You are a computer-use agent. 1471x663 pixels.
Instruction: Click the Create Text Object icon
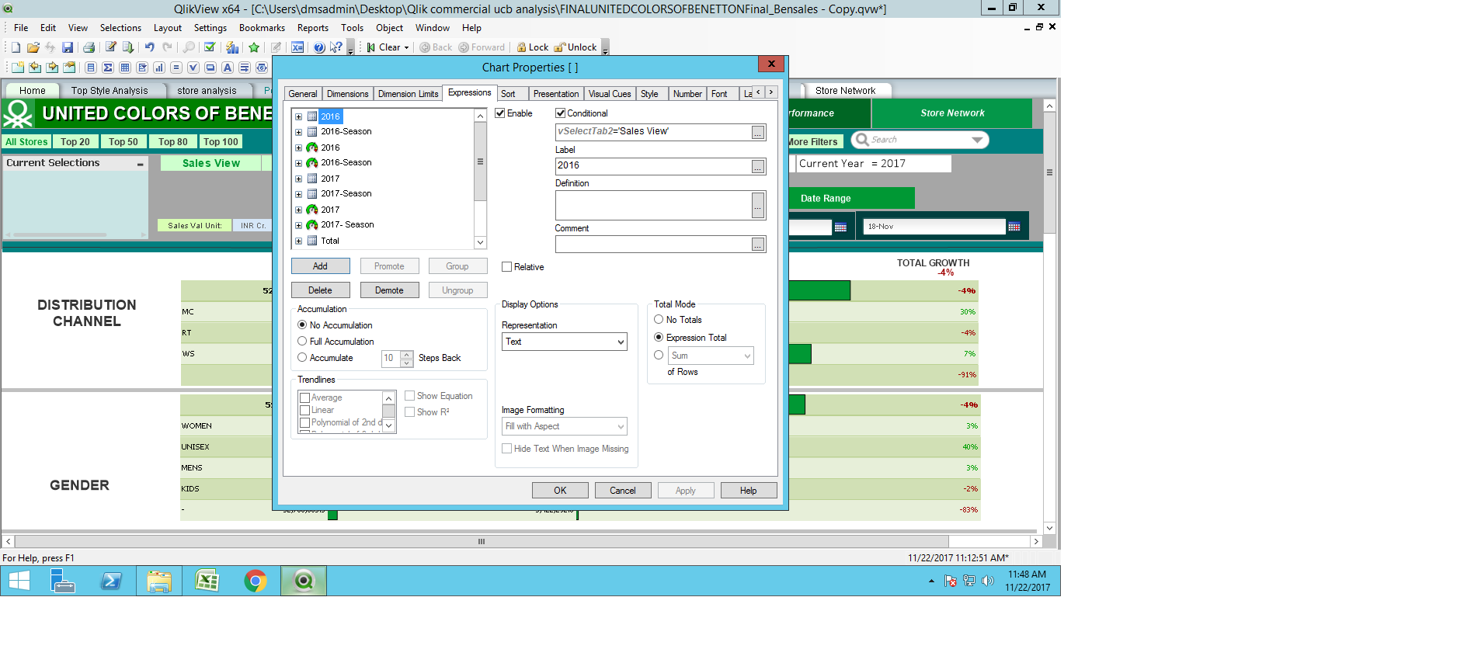228,68
